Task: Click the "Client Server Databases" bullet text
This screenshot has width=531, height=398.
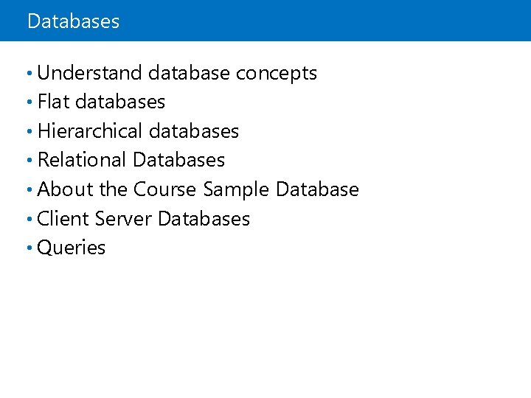Action: (143, 219)
